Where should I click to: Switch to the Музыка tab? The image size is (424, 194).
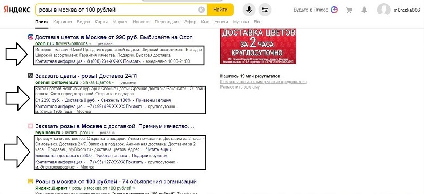pos(241,22)
